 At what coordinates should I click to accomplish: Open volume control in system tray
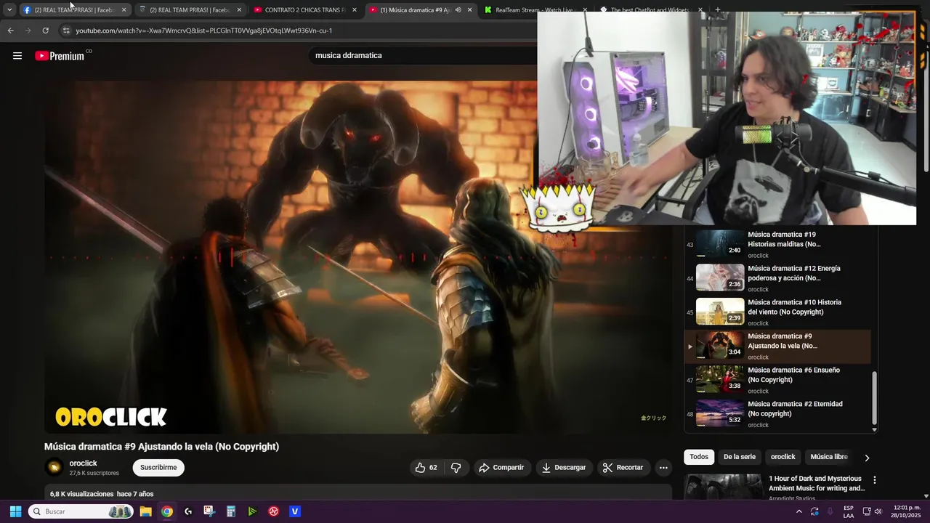tap(878, 511)
